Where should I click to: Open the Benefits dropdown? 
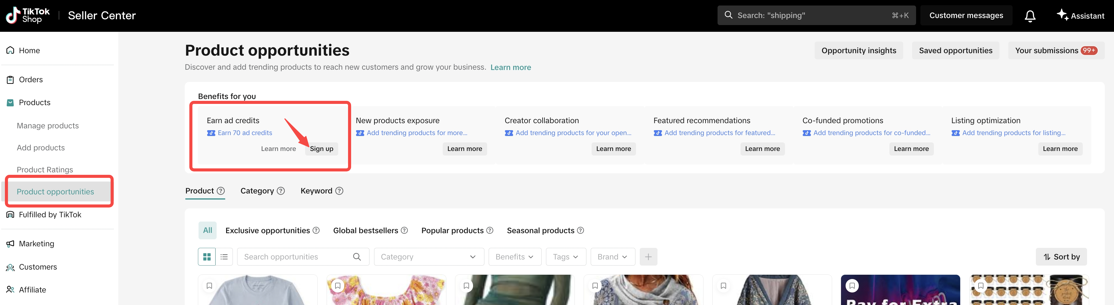coord(514,257)
